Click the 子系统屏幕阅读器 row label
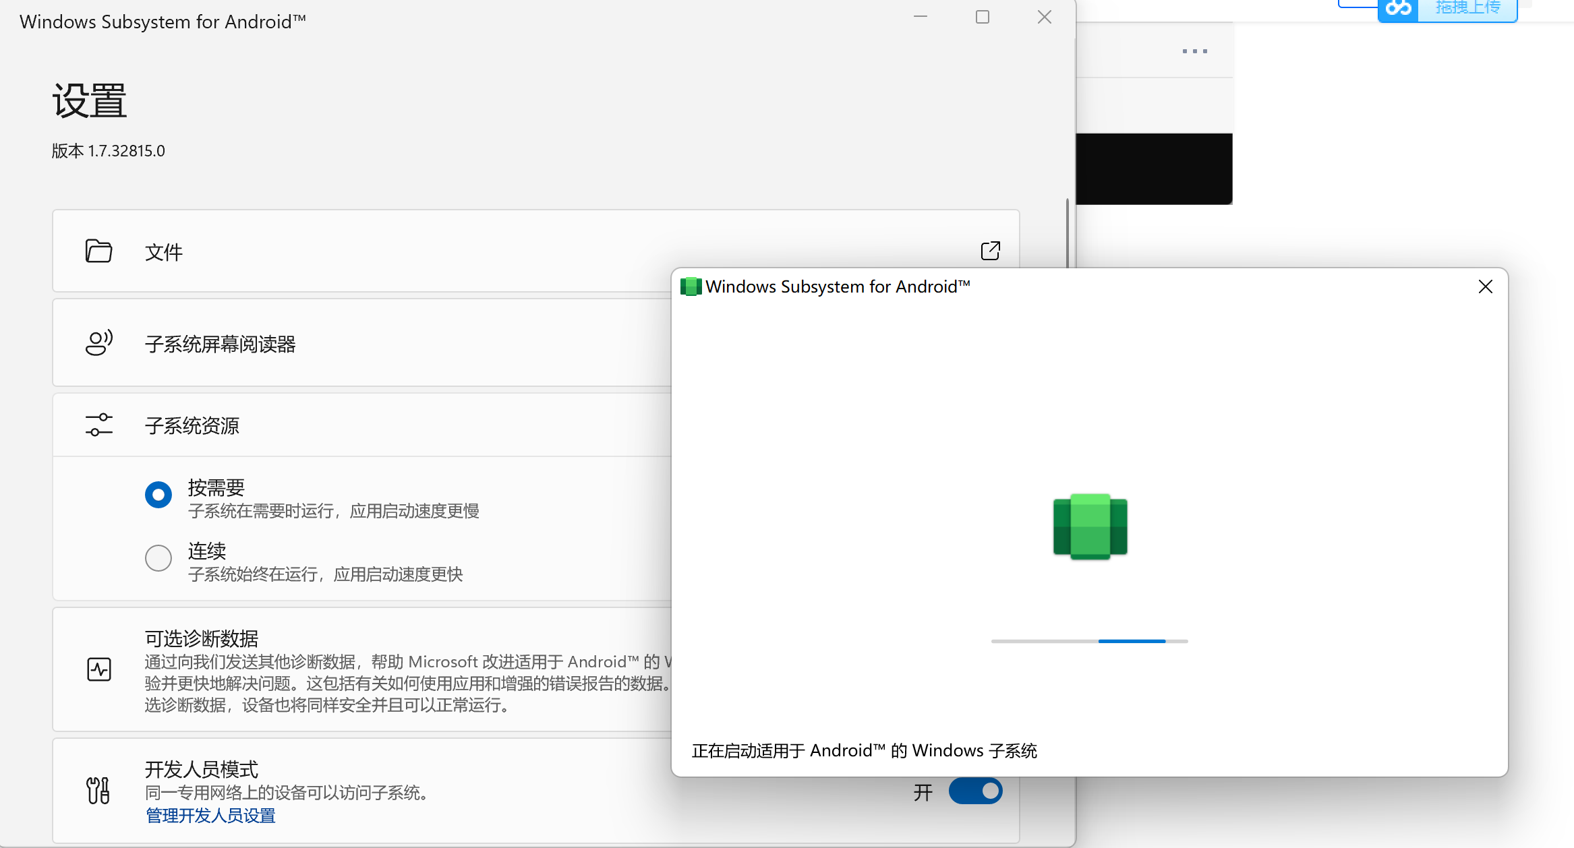This screenshot has height=848, width=1574. pos(221,344)
